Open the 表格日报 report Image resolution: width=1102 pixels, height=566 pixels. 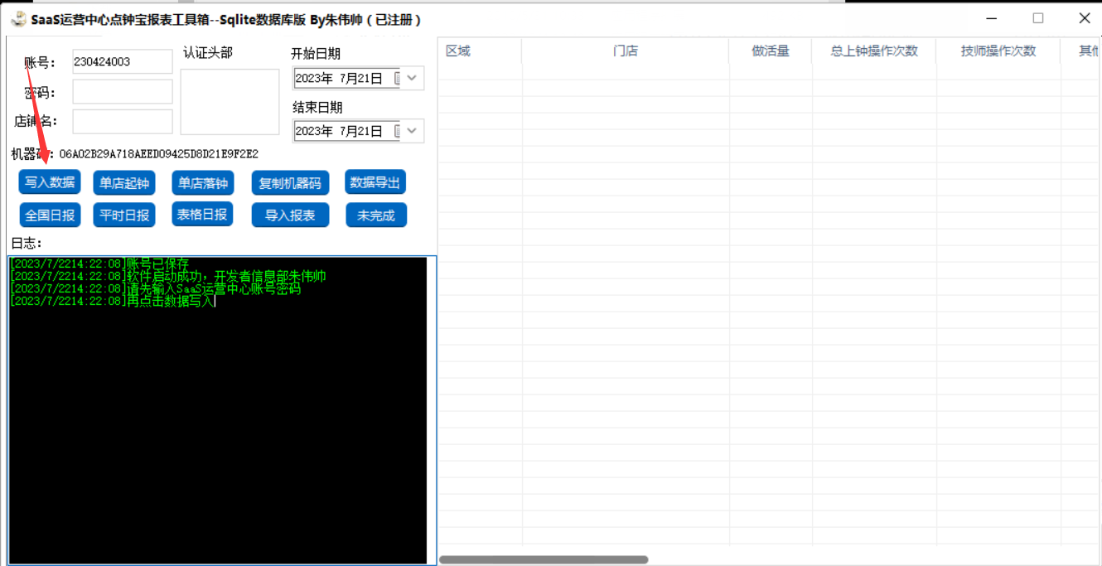tap(202, 215)
